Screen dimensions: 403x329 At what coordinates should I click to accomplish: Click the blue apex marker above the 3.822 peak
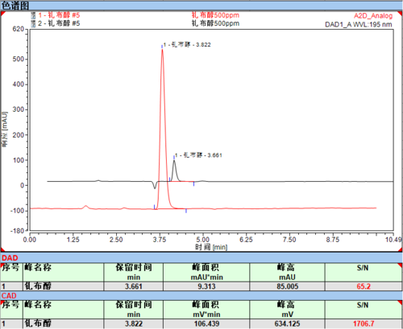click(x=162, y=47)
